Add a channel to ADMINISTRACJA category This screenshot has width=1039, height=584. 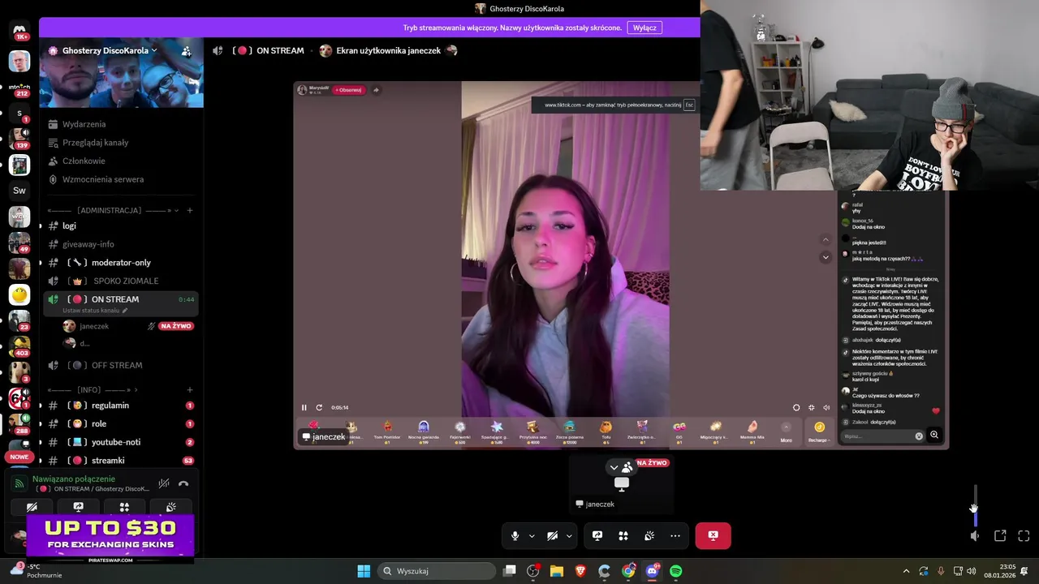(190, 210)
